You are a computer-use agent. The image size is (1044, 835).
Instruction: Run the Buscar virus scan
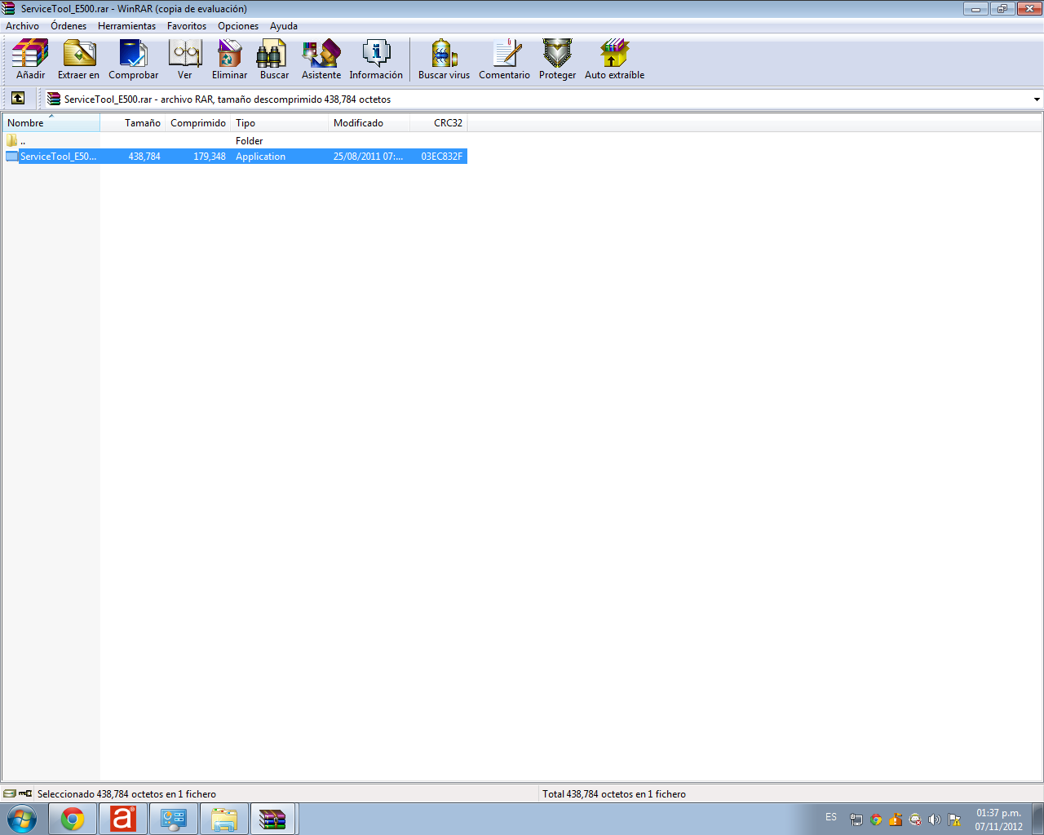(444, 60)
